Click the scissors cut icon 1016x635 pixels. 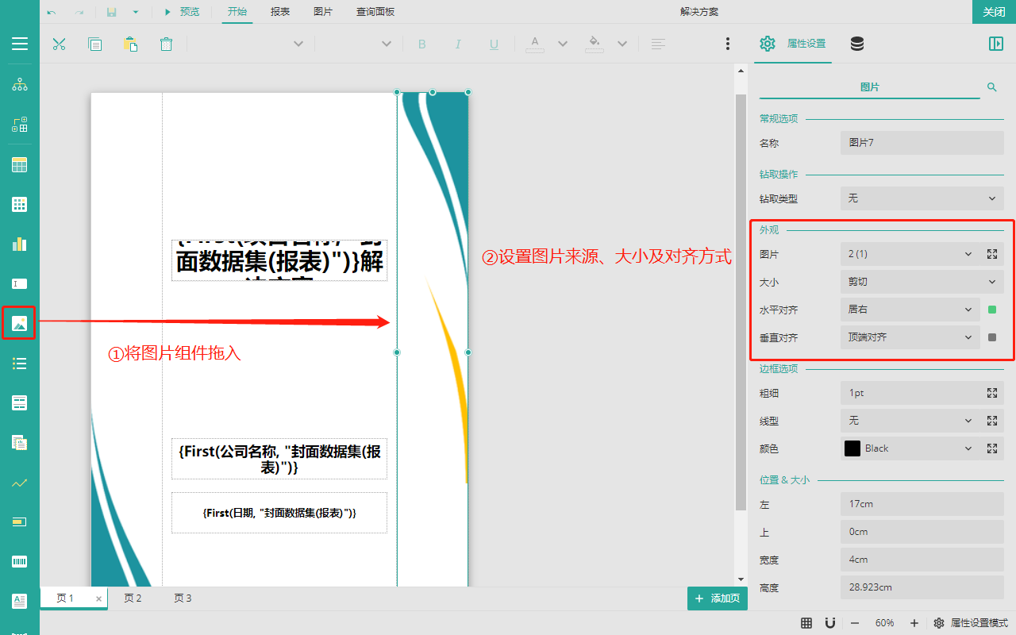(59, 44)
